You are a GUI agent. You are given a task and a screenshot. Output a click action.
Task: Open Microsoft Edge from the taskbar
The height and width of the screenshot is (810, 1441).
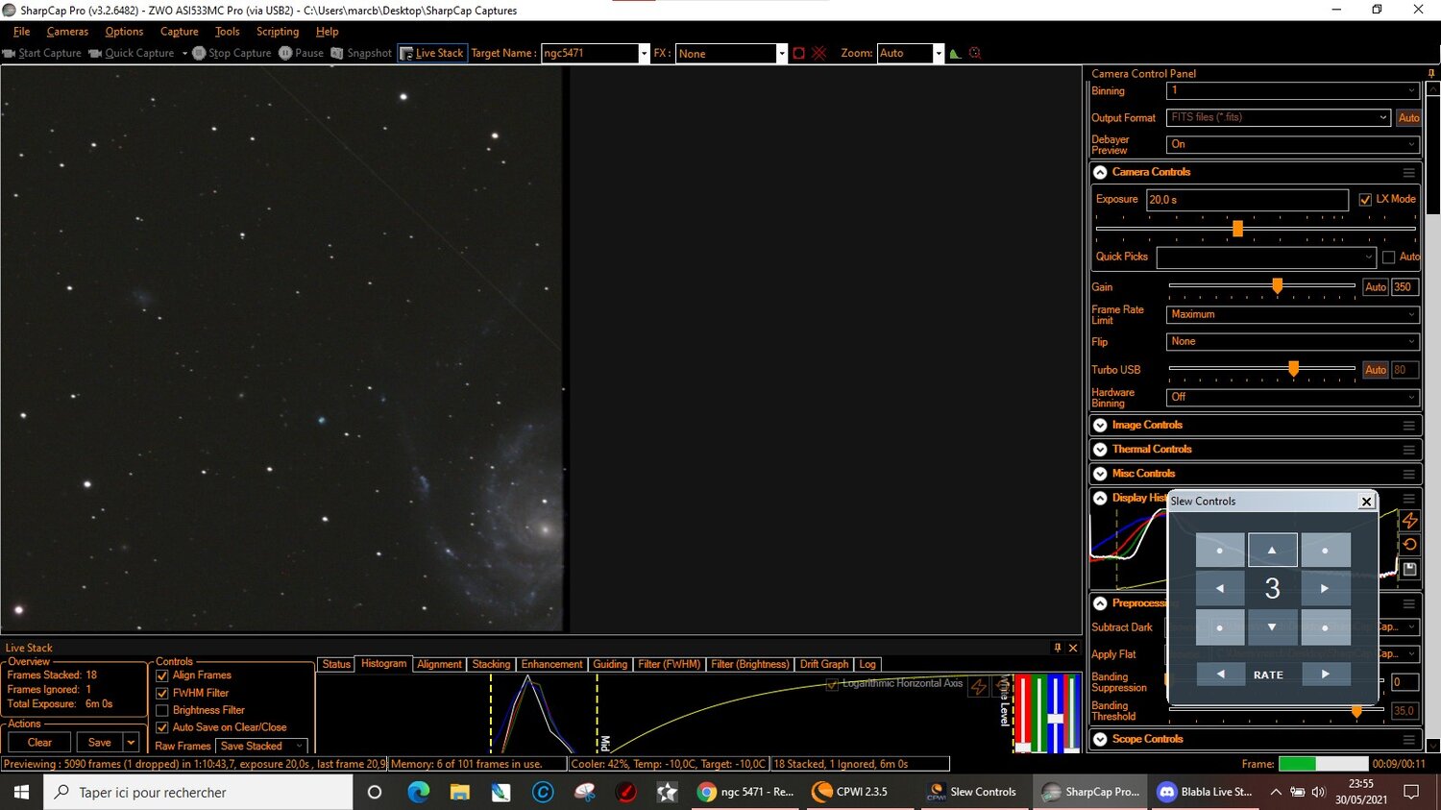418,792
